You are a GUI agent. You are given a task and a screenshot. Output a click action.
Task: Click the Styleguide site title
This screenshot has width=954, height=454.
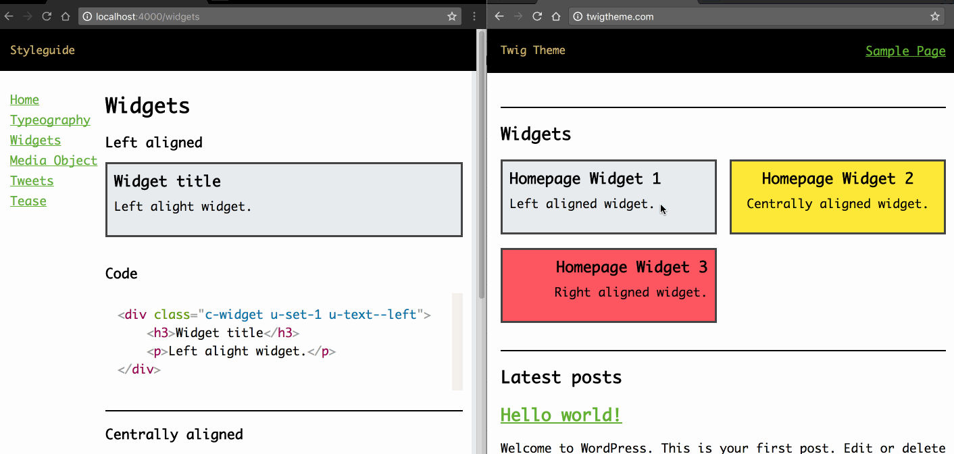pyautogui.click(x=43, y=50)
